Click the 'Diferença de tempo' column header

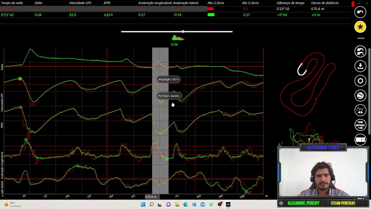[290, 3]
